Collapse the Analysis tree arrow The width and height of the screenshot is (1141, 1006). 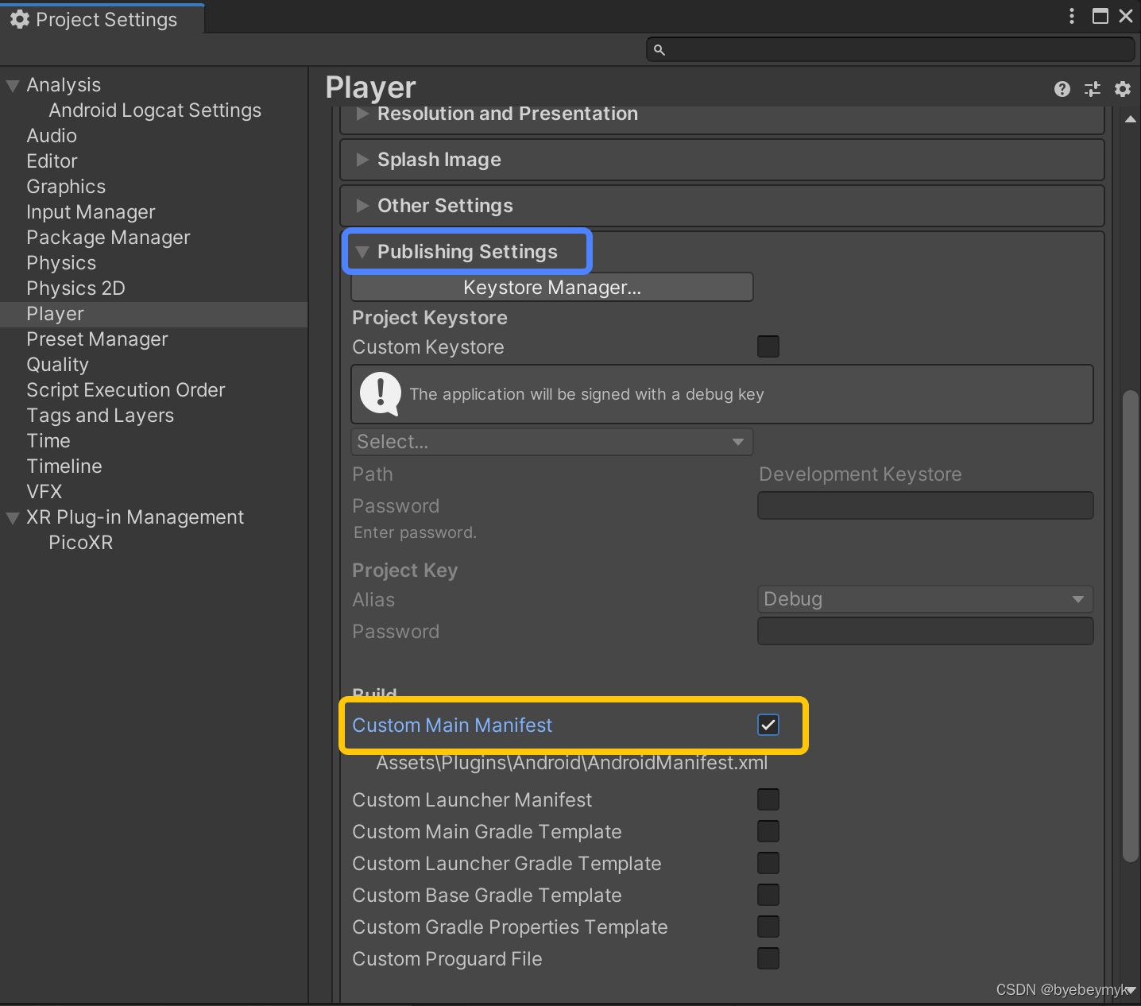(x=13, y=85)
